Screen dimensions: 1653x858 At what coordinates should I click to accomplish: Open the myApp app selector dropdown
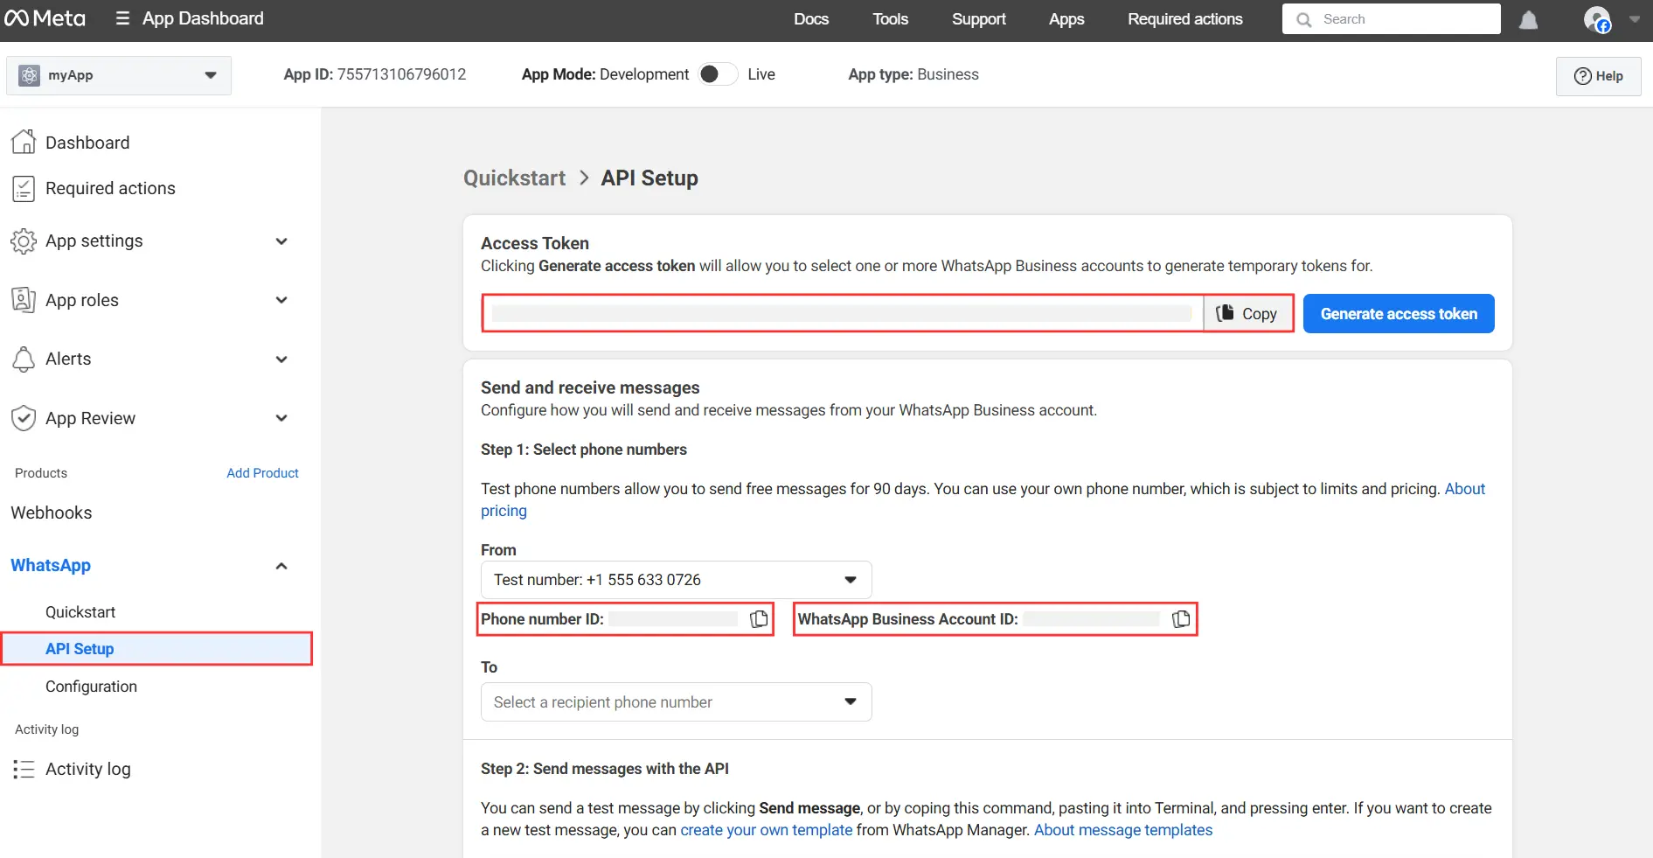point(119,75)
